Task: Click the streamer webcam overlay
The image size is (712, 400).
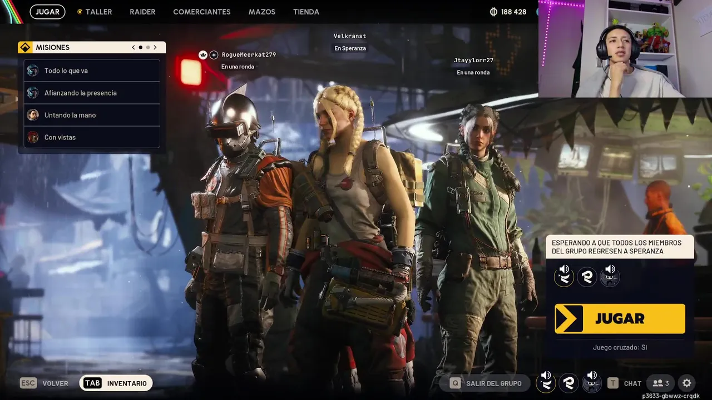Action: (x=625, y=49)
